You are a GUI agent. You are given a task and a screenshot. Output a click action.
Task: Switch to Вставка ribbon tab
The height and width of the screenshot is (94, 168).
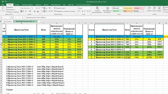click(x=17, y=5)
